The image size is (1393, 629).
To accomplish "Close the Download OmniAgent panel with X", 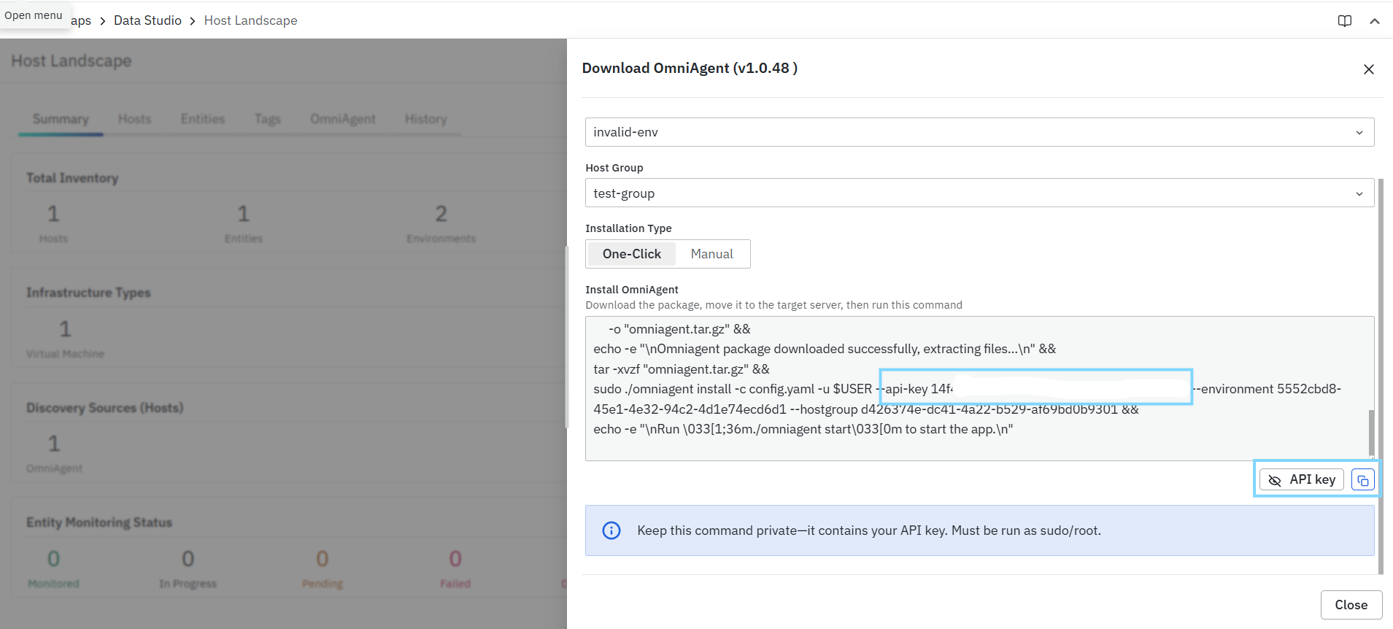I will pyautogui.click(x=1369, y=69).
